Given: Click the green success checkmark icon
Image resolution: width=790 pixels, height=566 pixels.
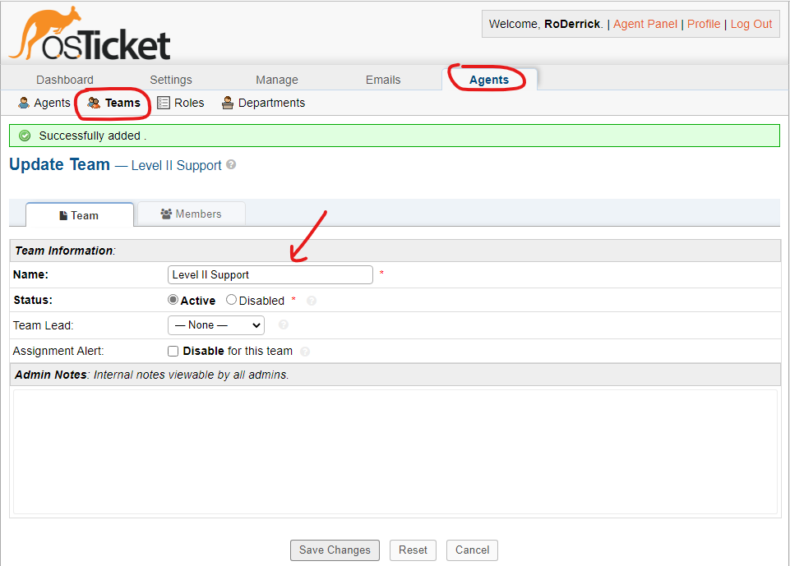Looking at the screenshot, I should click(x=25, y=136).
